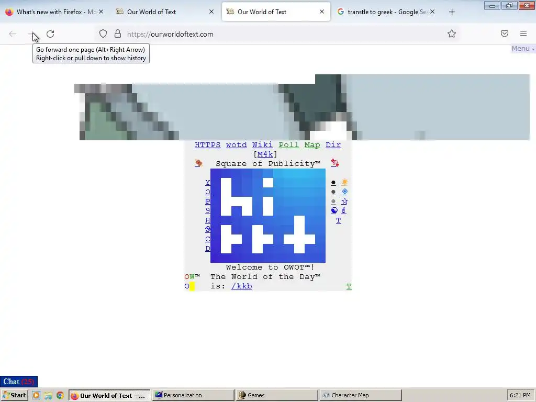
Task: Click the Firefox reload page icon
Action: point(50,34)
